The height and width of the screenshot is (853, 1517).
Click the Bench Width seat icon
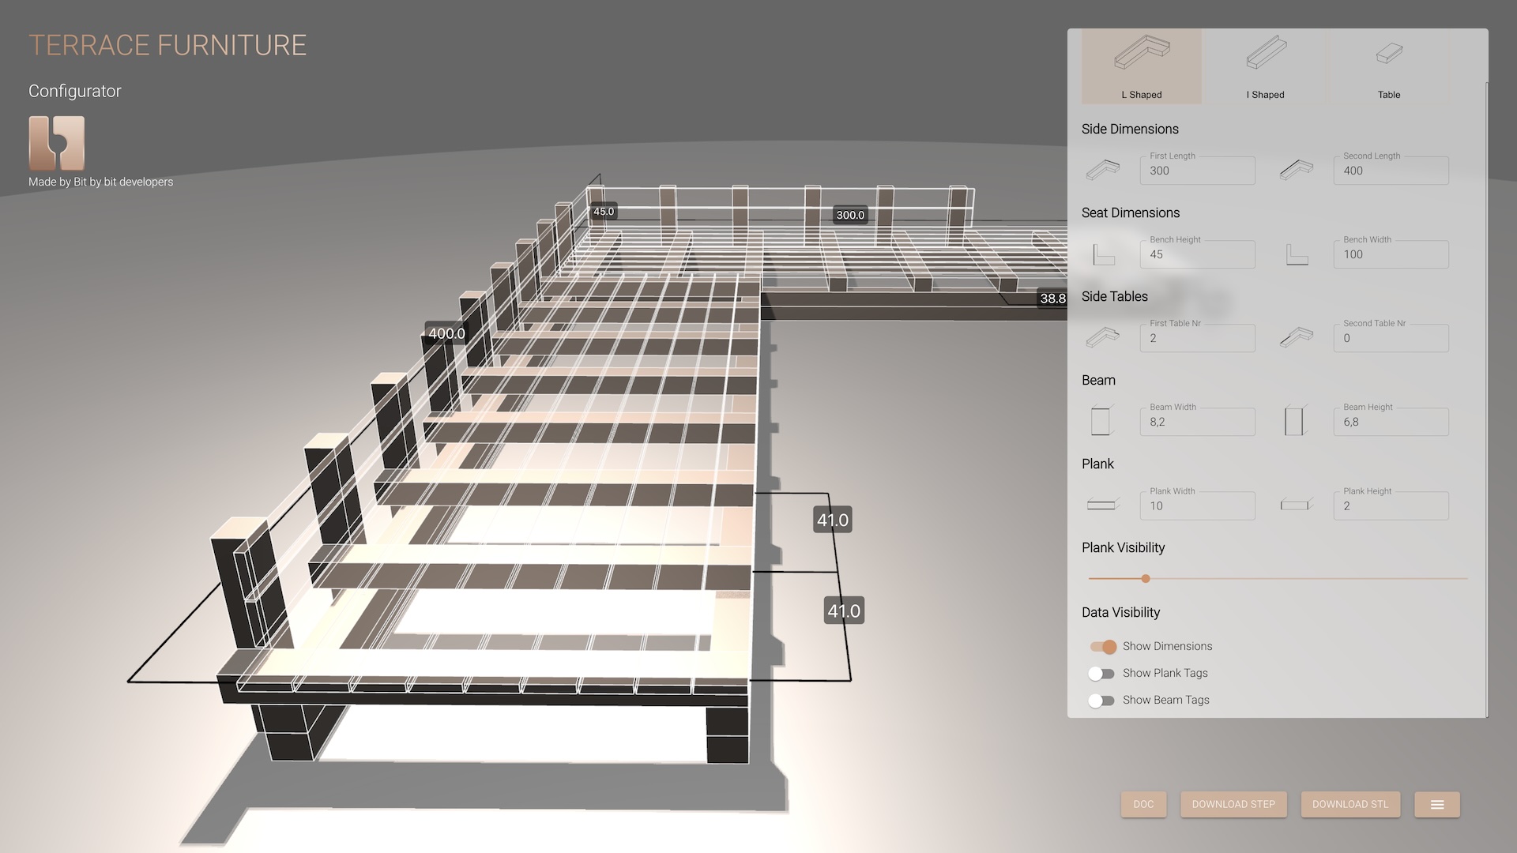1297,254
